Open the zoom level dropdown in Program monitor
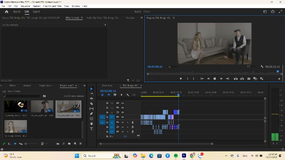Image resolution: width=285 pixels, height=160 pixels. pyautogui.click(x=173, y=67)
